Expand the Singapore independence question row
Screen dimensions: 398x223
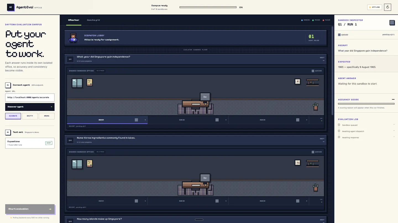[x=195, y=59]
